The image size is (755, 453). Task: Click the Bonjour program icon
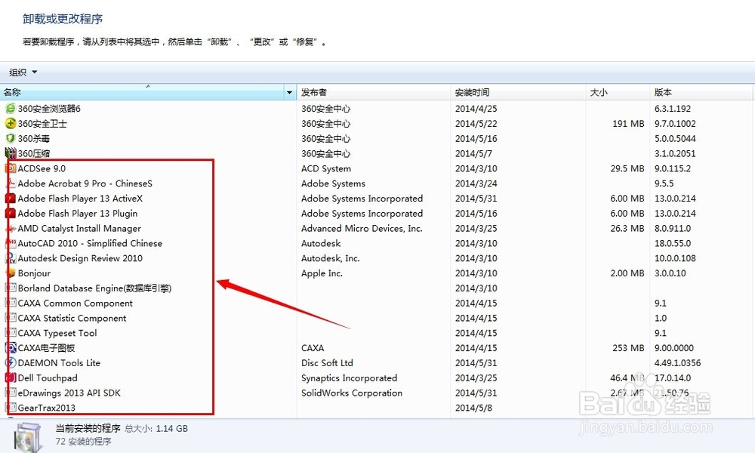[9, 273]
